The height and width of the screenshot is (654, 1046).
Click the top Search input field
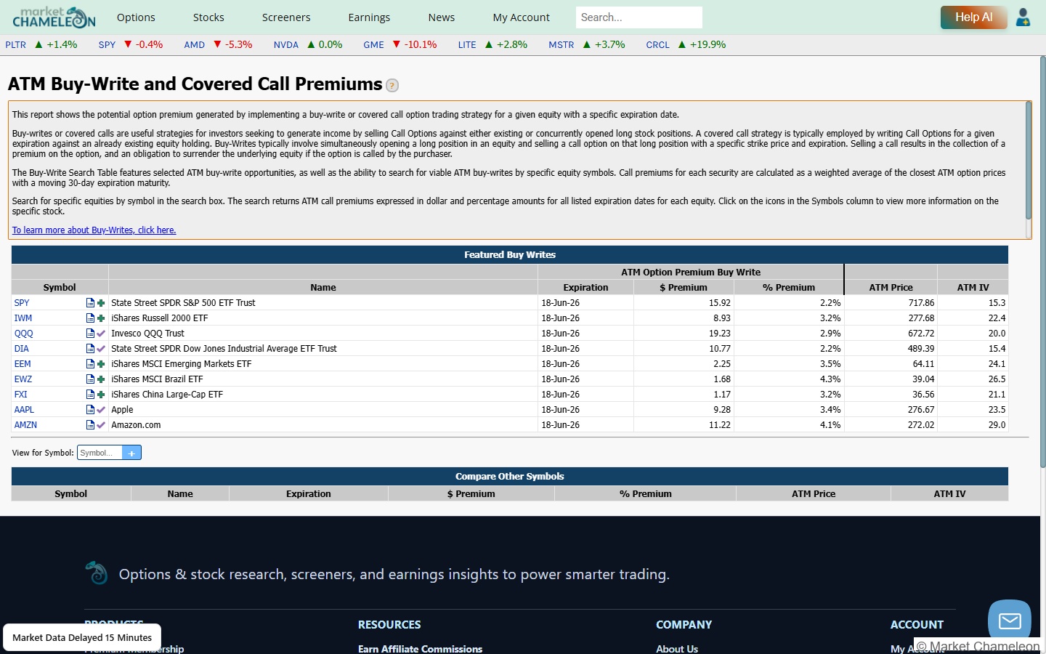click(x=638, y=17)
